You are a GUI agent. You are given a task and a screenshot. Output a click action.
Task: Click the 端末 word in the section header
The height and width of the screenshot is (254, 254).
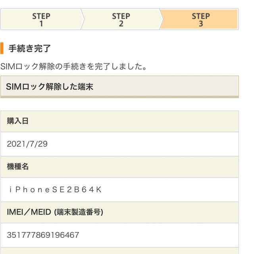pos(86,87)
